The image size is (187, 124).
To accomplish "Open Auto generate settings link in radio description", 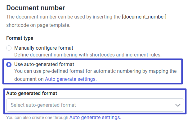I will [x=71, y=79].
